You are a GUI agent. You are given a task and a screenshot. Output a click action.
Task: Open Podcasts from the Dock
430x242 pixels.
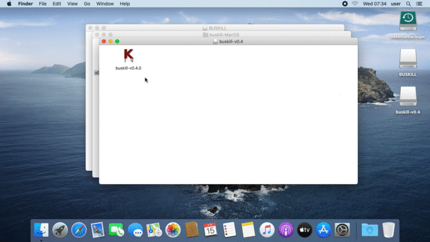coord(286,230)
